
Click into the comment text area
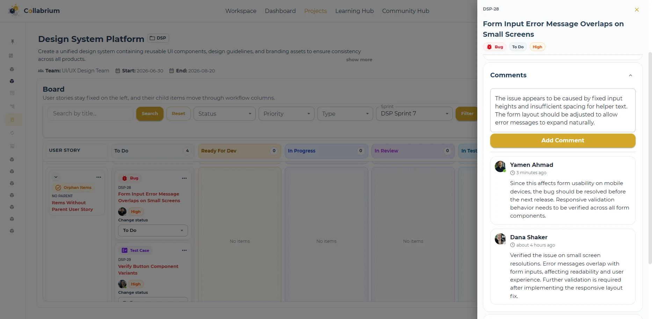click(563, 110)
